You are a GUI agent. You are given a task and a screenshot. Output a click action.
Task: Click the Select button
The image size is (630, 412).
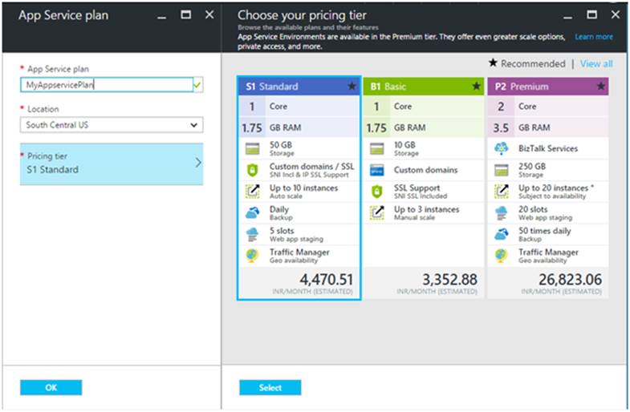pyautogui.click(x=270, y=387)
